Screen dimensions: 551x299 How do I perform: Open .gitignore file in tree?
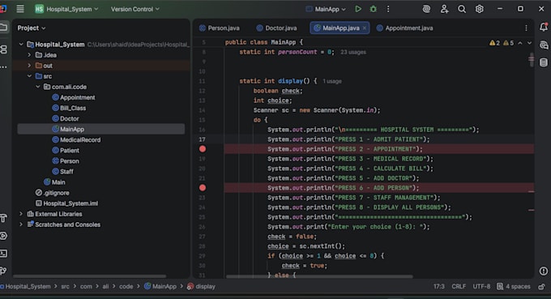point(52,193)
